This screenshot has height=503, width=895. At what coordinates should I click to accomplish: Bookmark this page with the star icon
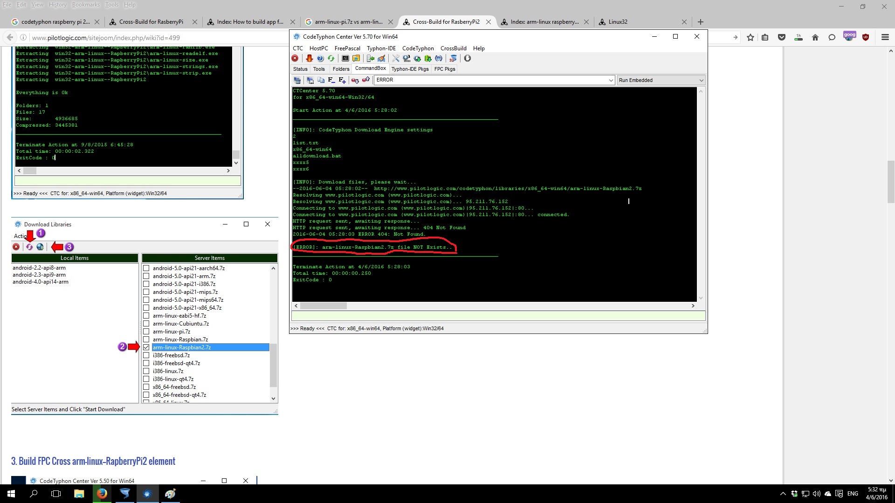750,38
